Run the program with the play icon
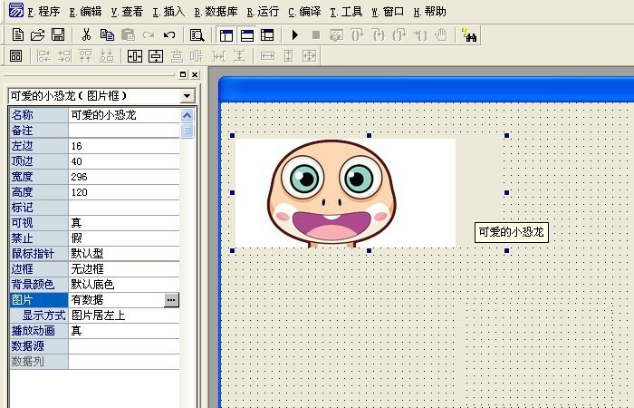Viewport: 634px width, 408px height. 295,35
